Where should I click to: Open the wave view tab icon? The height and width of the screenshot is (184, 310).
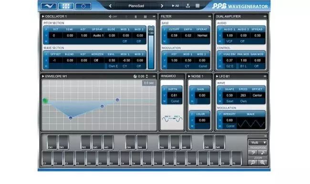(x=49, y=6)
